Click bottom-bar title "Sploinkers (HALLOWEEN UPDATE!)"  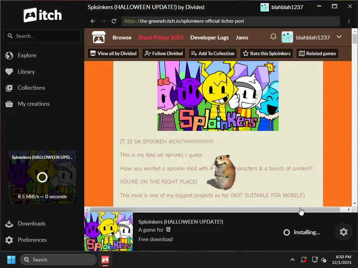click(x=181, y=222)
